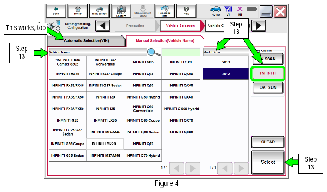Click the Vehicle Selection step

(180, 26)
